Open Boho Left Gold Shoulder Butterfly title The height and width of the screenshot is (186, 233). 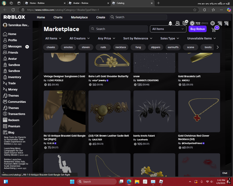coord(109,76)
